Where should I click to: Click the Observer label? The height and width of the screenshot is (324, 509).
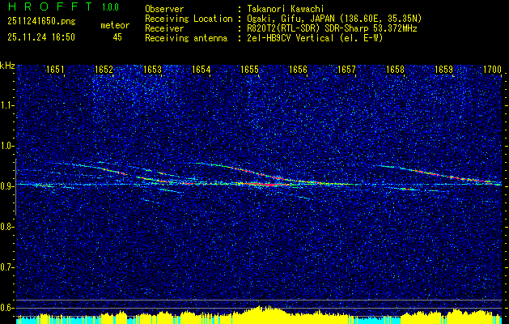pos(164,9)
